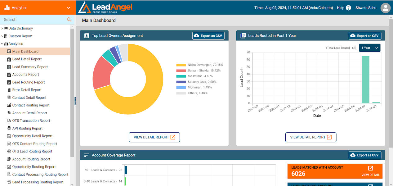Click the Lead Detail Report icon in the sidebar
Image resolution: width=393 pixels, height=186 pixels.
tap(9, 59)
